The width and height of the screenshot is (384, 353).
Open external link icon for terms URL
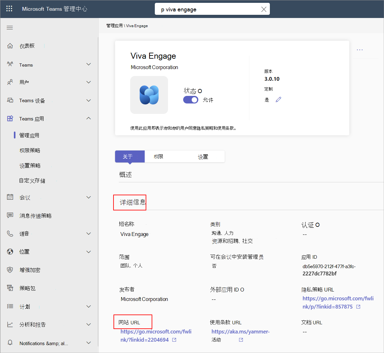click(241, 340)
